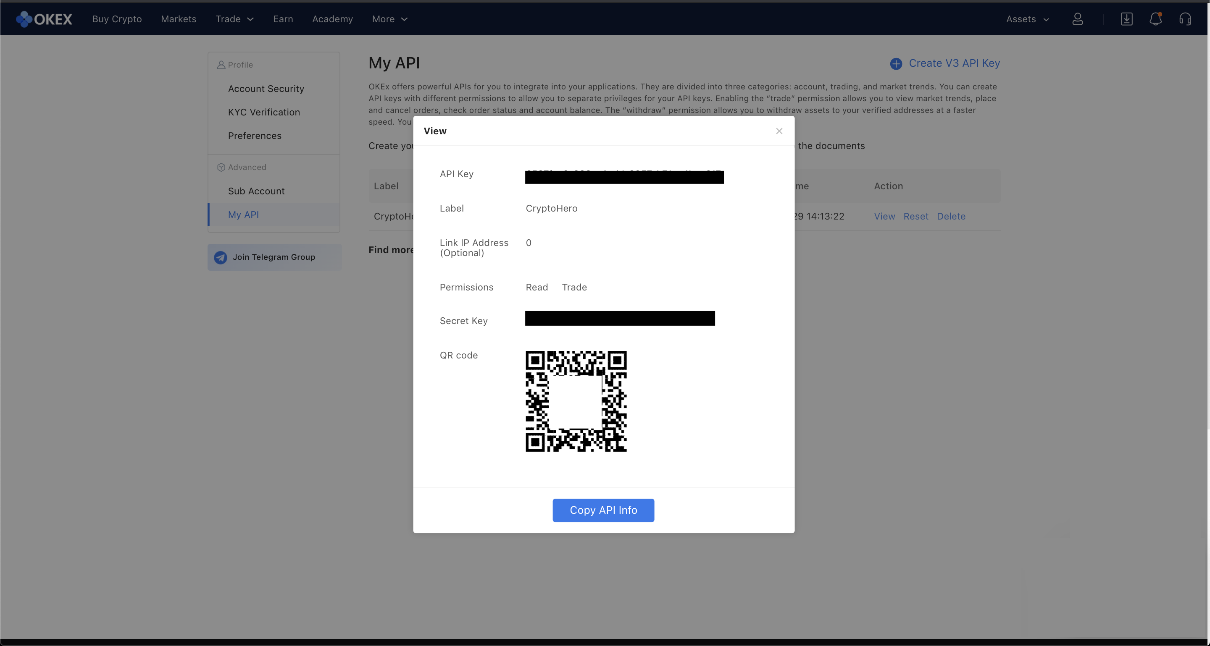Open the user account profile icon
This screenshot has height=646, width=1210.
pos(1078,19)
